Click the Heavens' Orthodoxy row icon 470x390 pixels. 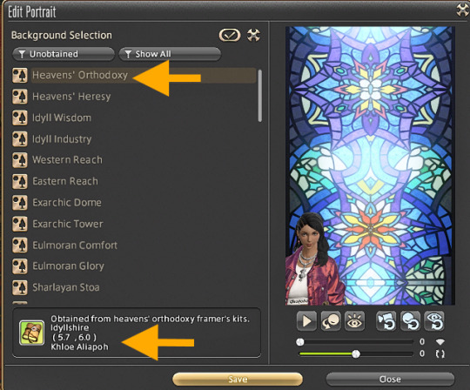tap(20, 75)
